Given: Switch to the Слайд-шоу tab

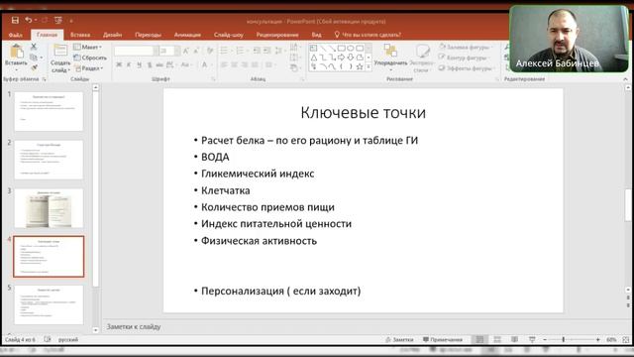Looking at the screenshot, I should 229,35.
